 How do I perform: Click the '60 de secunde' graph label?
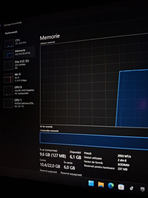coord(46,126)
